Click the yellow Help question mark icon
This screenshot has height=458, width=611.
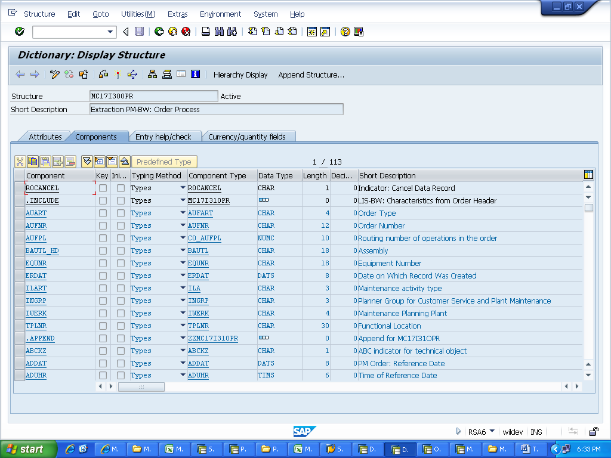pos(345,32)
